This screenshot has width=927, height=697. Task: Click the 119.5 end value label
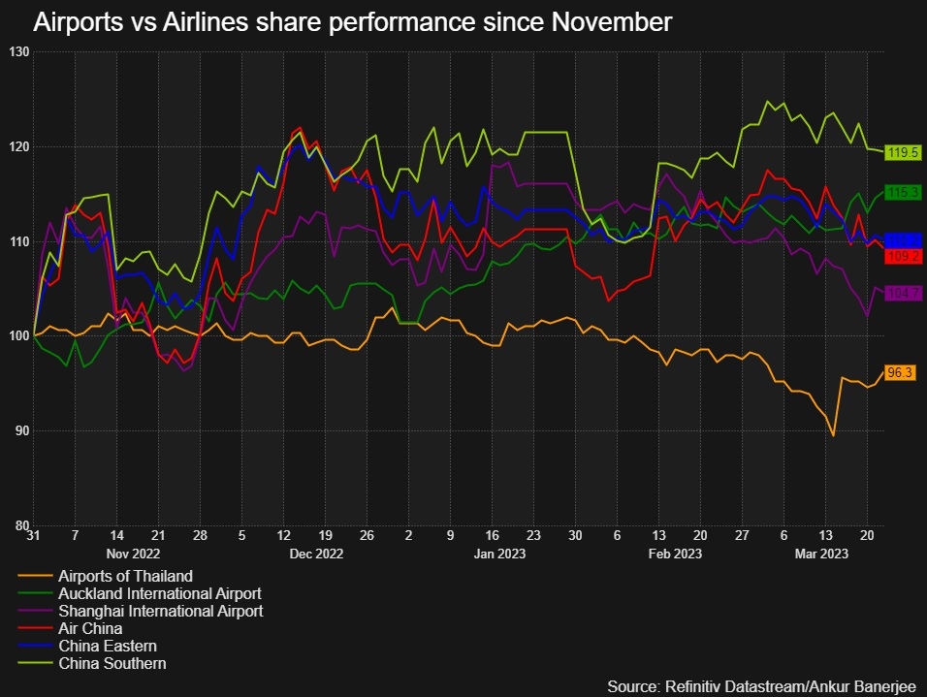tap(903, 152)
